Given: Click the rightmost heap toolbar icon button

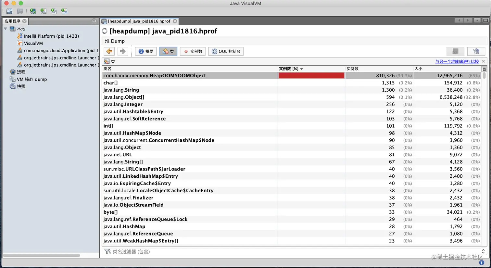Looking at the screenshot, I should 476,51.
